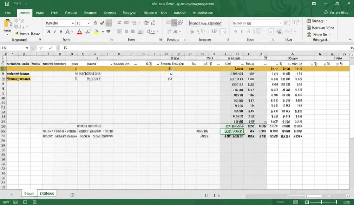
Task: Open the font size dropdown
Action: coord(89,22)
